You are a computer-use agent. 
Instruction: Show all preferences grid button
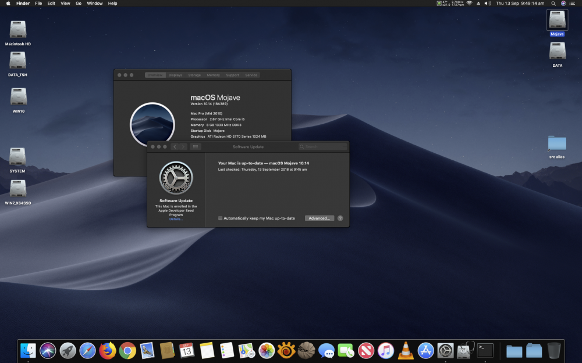point(195,147)
